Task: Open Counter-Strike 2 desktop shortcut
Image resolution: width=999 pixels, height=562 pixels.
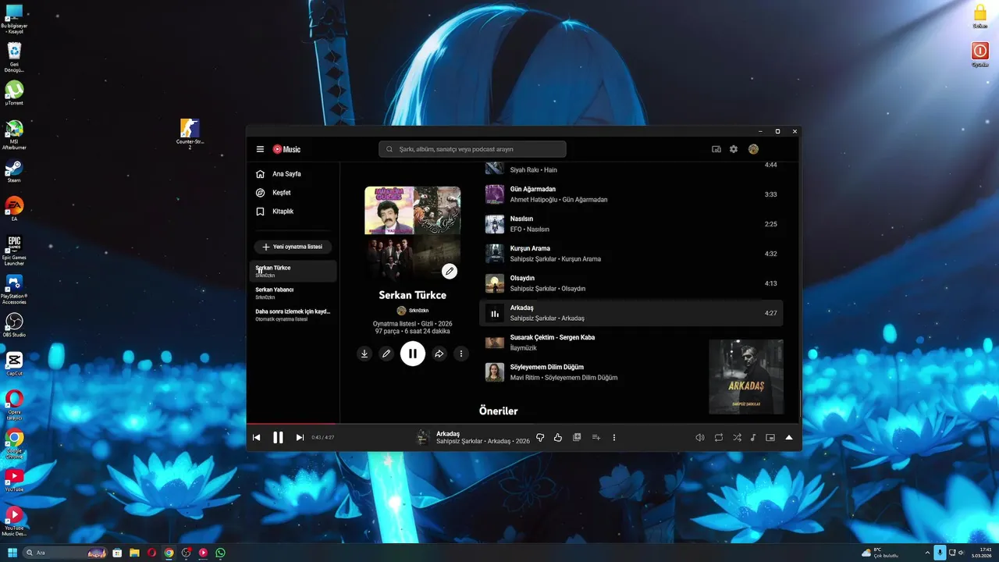Action: pyautogui.click(x=190, y=133)
